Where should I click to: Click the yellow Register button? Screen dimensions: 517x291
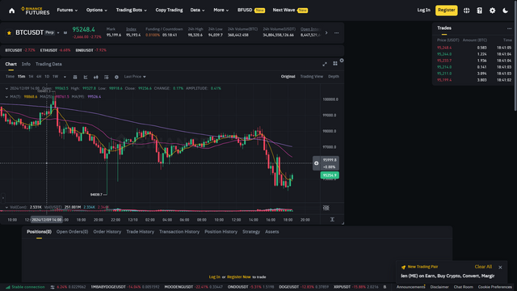point(447,11)
